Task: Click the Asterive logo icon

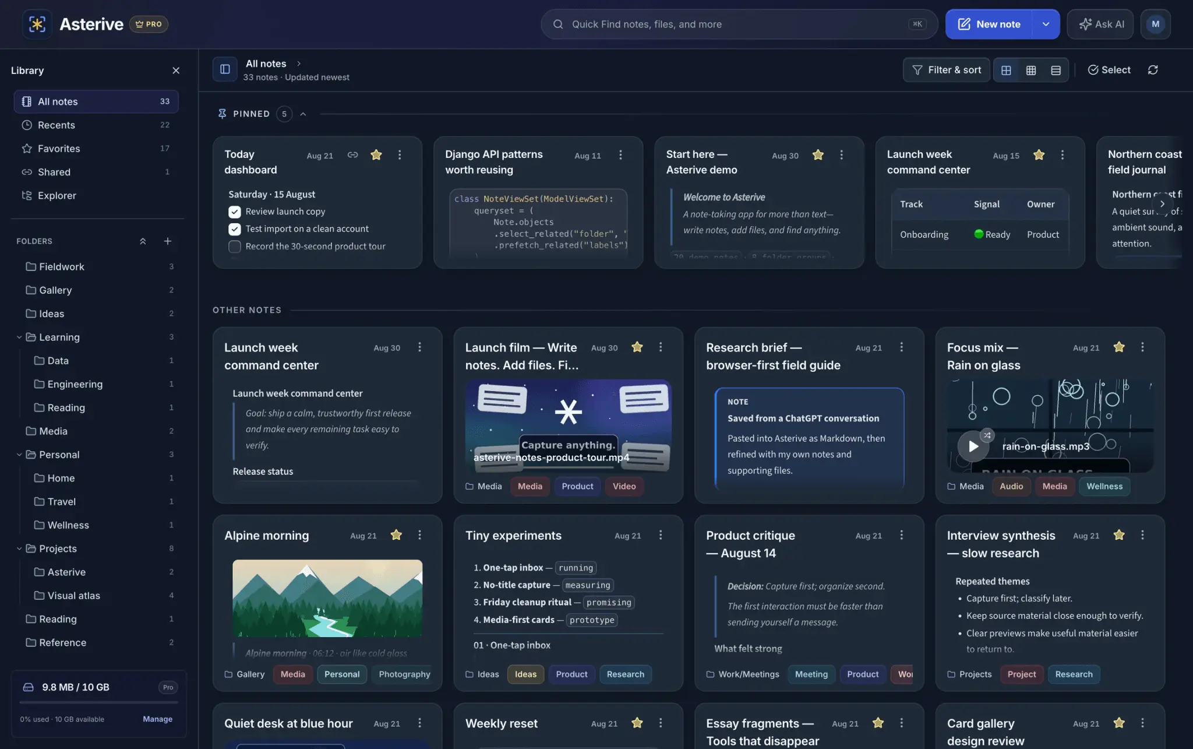Action: point(37,24)
